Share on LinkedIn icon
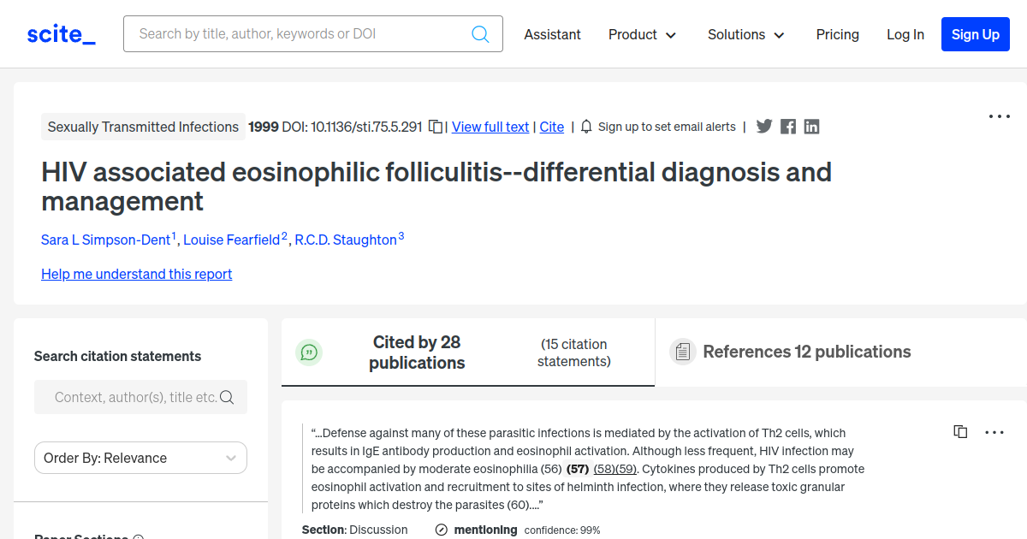The image size is (1027, 539). tap(811, 127)
